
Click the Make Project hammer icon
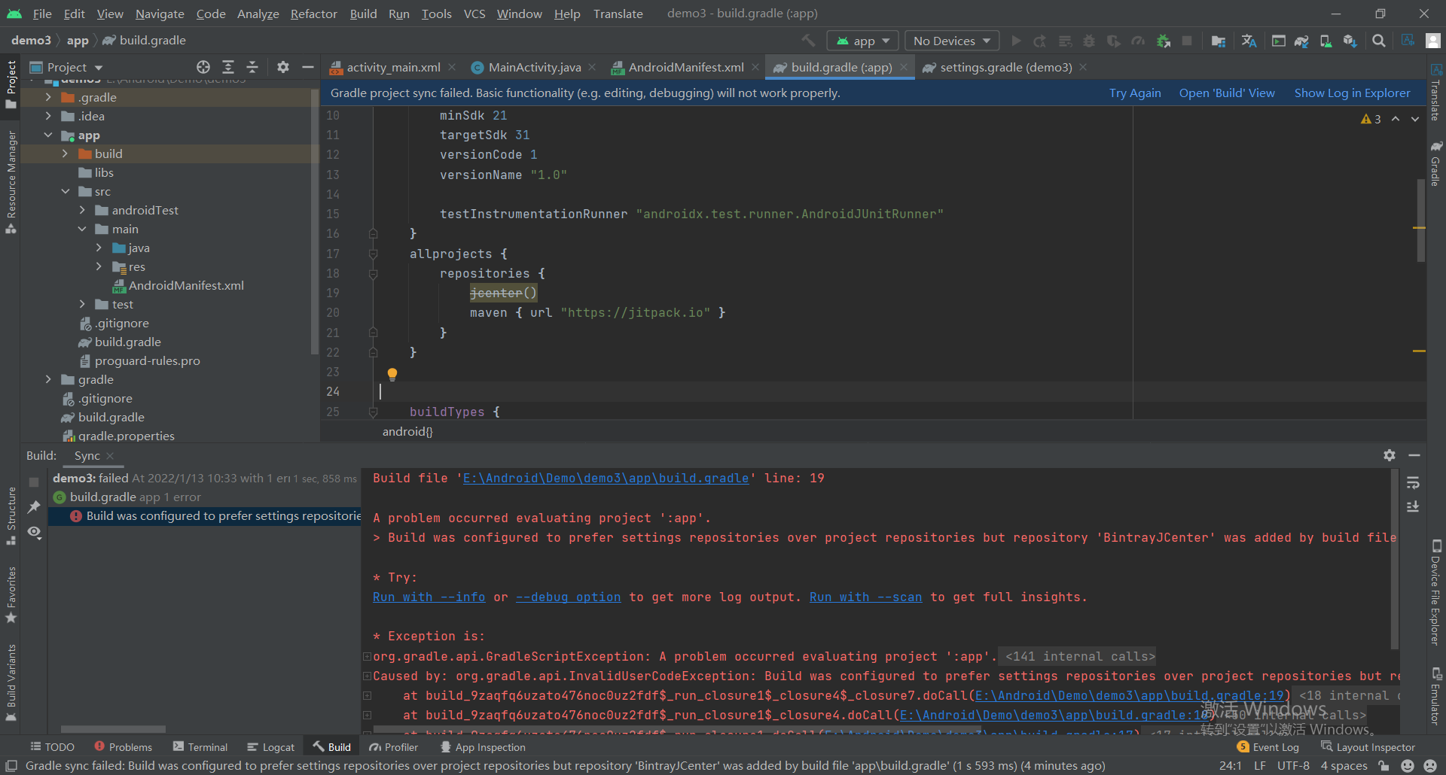(x=808, y=41)
